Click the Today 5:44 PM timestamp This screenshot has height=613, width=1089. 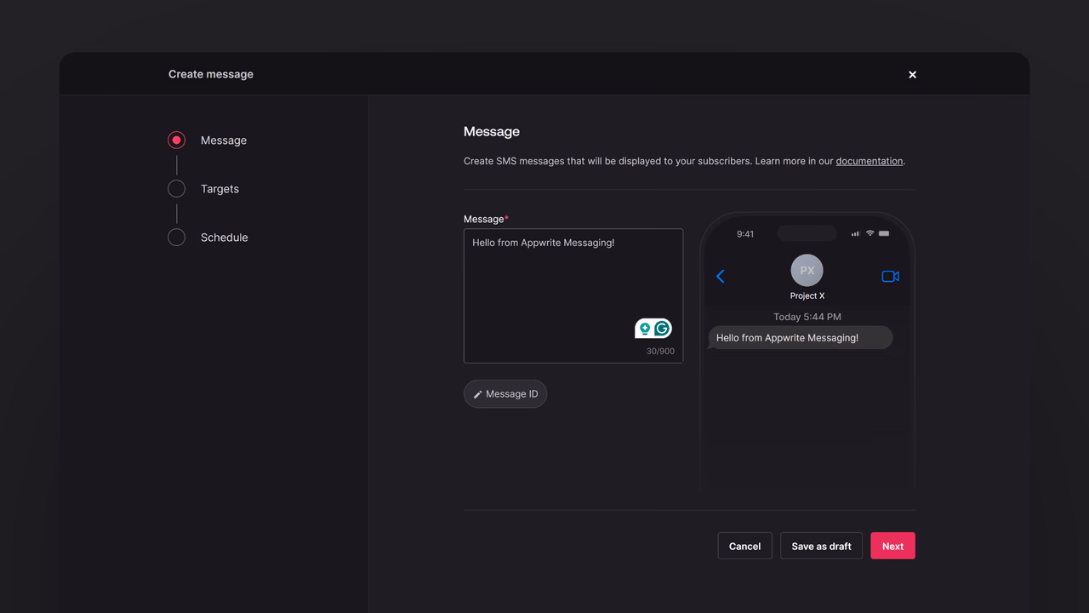[807, 317]
